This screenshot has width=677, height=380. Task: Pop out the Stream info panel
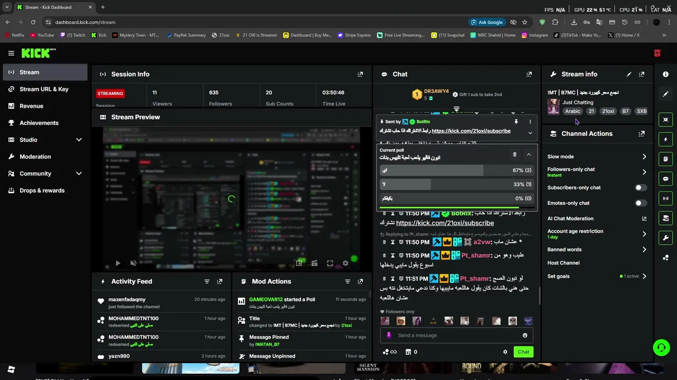(x=642, y=74)
